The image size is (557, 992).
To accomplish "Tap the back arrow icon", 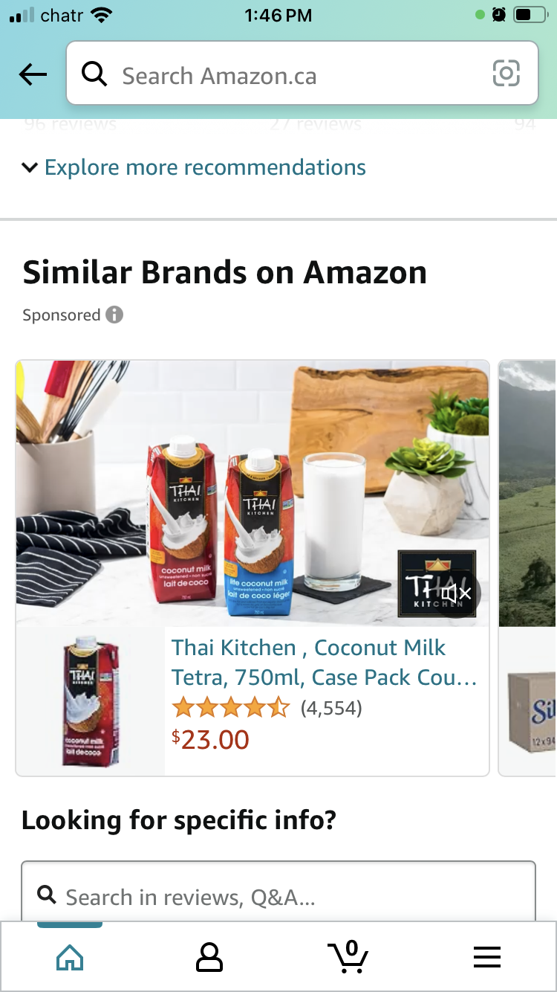I will point(33,74).
